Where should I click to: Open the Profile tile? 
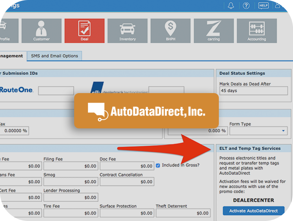click(x=8, y=31)
